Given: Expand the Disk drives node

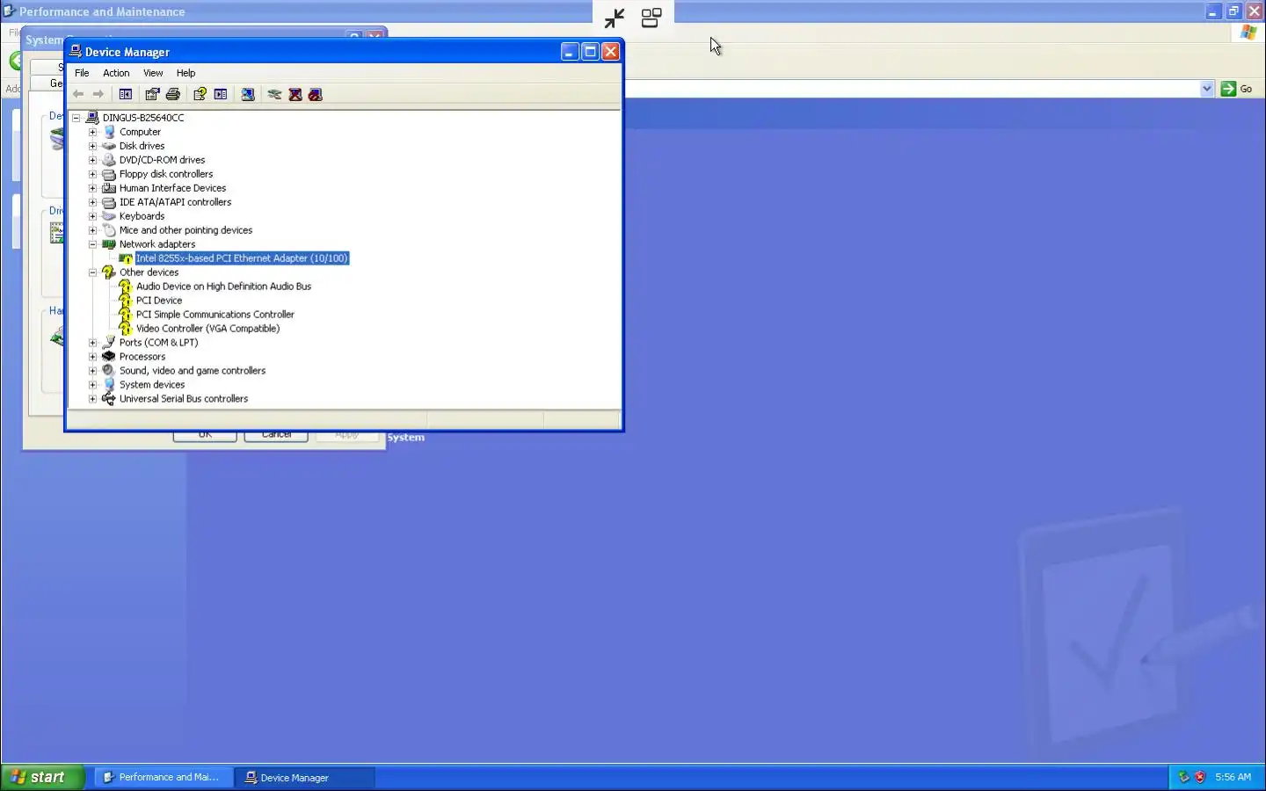Looking at the screenshot, I should click(93, 146).
